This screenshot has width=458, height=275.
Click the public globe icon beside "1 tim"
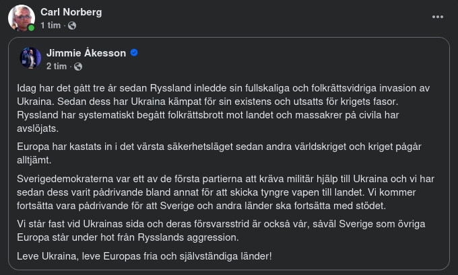pyautogui.click(x=72, y=26)
